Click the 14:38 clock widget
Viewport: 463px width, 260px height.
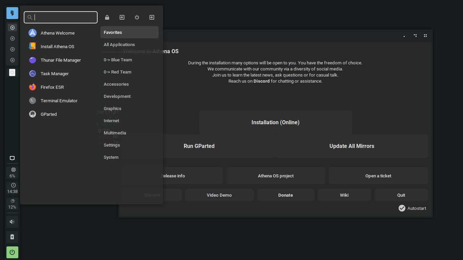click(x=12, y=188)
